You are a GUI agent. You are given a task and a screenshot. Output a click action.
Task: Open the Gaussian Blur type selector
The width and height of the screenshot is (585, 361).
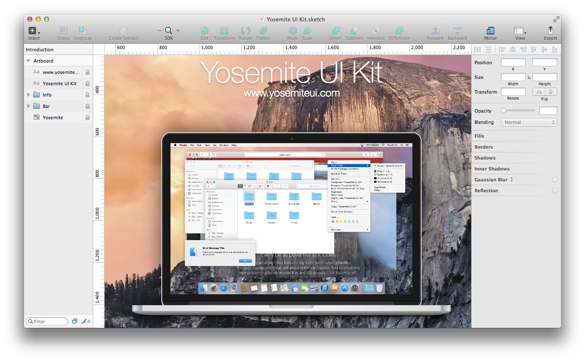tap(512, 180)
